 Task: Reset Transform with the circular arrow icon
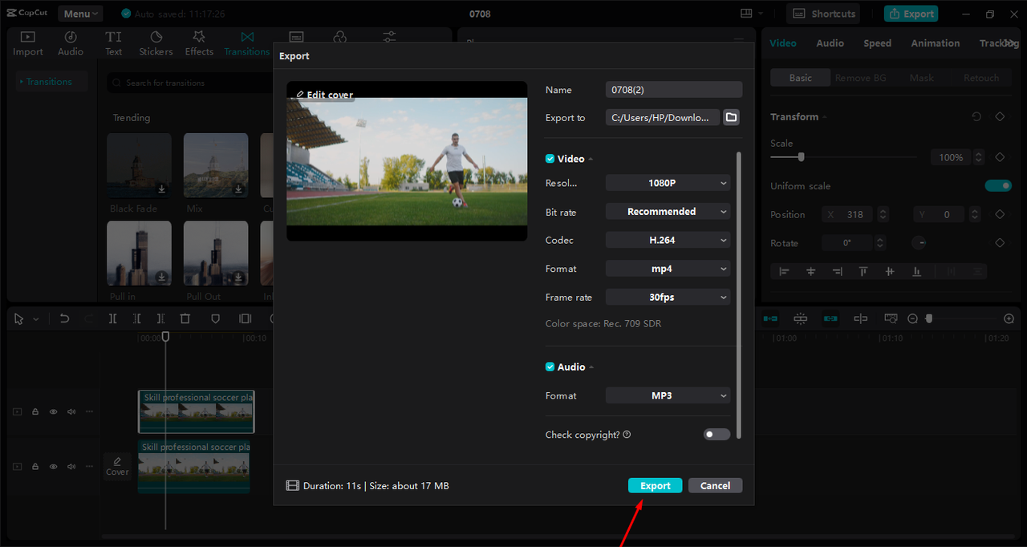pyautogui.click(x=976, y=117)
